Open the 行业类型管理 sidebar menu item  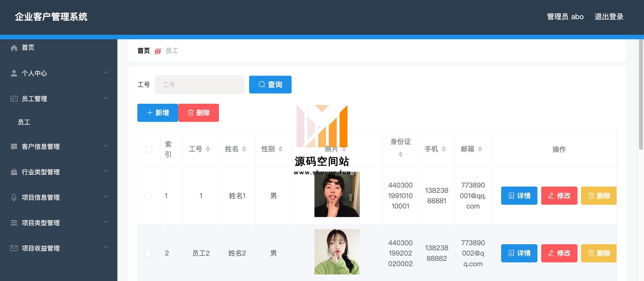pyautogui.click(x=59, y=172)
